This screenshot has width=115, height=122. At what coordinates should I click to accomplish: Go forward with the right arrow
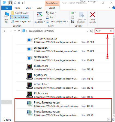click(x=10, y=31)
